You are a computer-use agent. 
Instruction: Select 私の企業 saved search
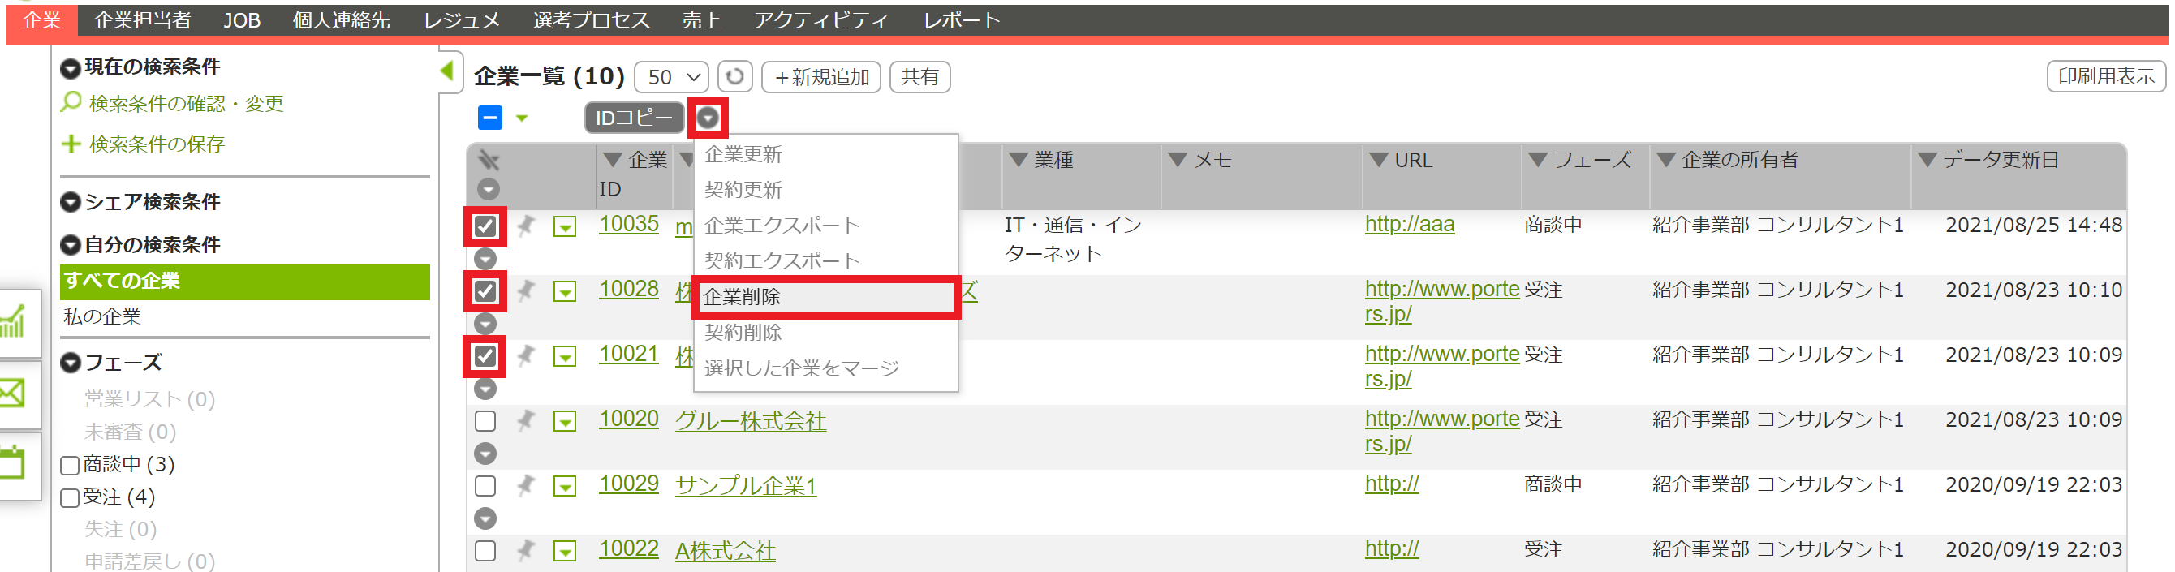[103, 316]
